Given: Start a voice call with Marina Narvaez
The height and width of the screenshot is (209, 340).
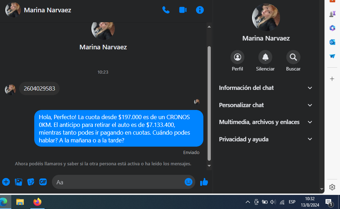Looking at the screenshot, I should [x=166, y=10].
